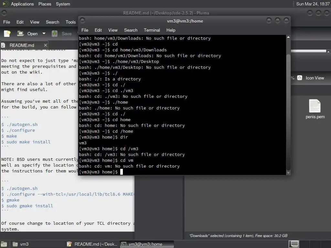This screenshot has width=331, height=248.
Task: Click the Save button in Pluma toolbar
Action: [x=62, y=34]
